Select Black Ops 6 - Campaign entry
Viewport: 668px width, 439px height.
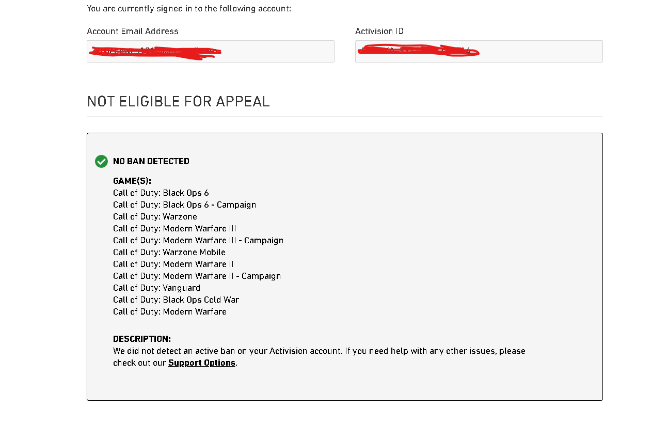pos(184,205)
